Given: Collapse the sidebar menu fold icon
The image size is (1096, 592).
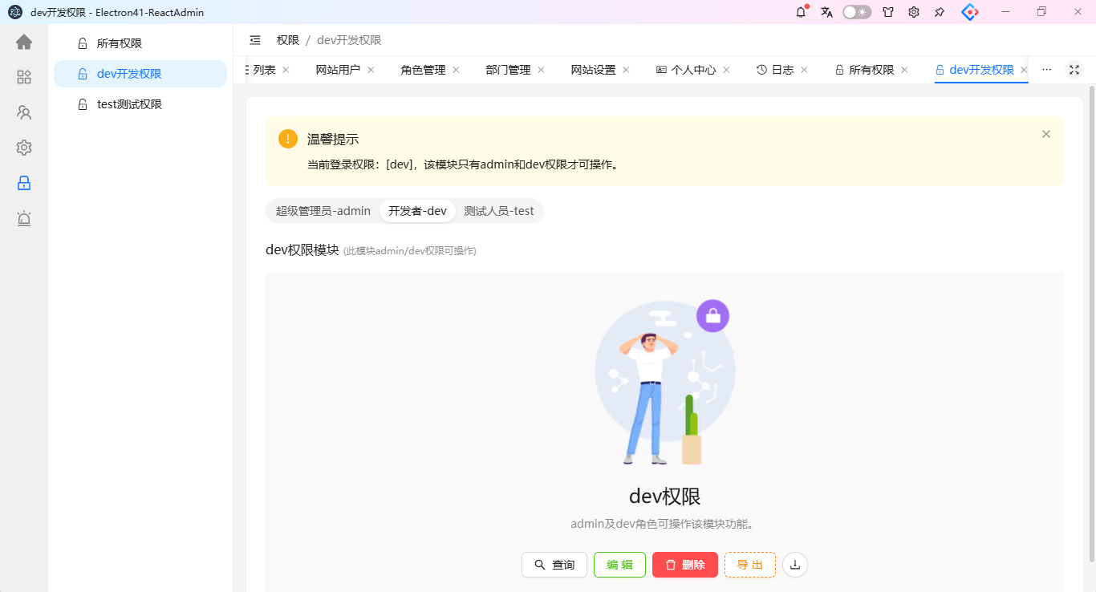Looking at the screenshot, I should coord(255,40).
